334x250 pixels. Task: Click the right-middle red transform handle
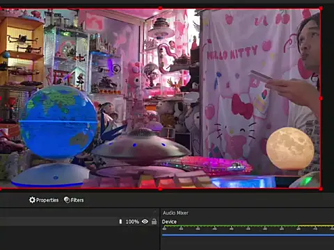pos(321,99)
